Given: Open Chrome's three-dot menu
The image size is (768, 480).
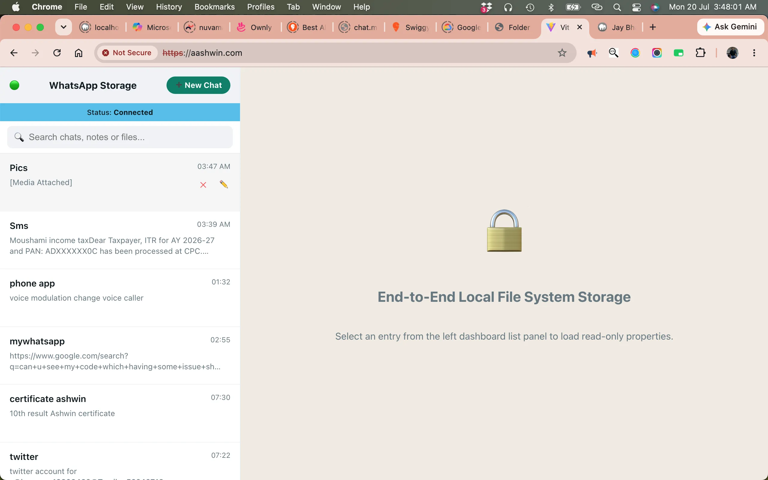Looking at the screenshot, I should [x=754, y=53].
